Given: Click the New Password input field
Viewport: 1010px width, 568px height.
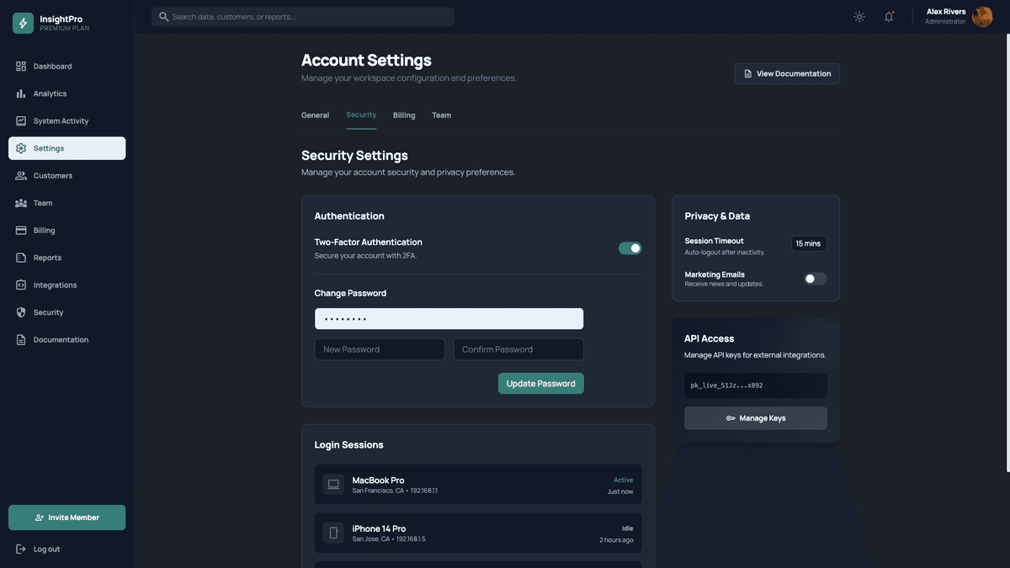Looking at the screenshot, I should tap(380, 348).
